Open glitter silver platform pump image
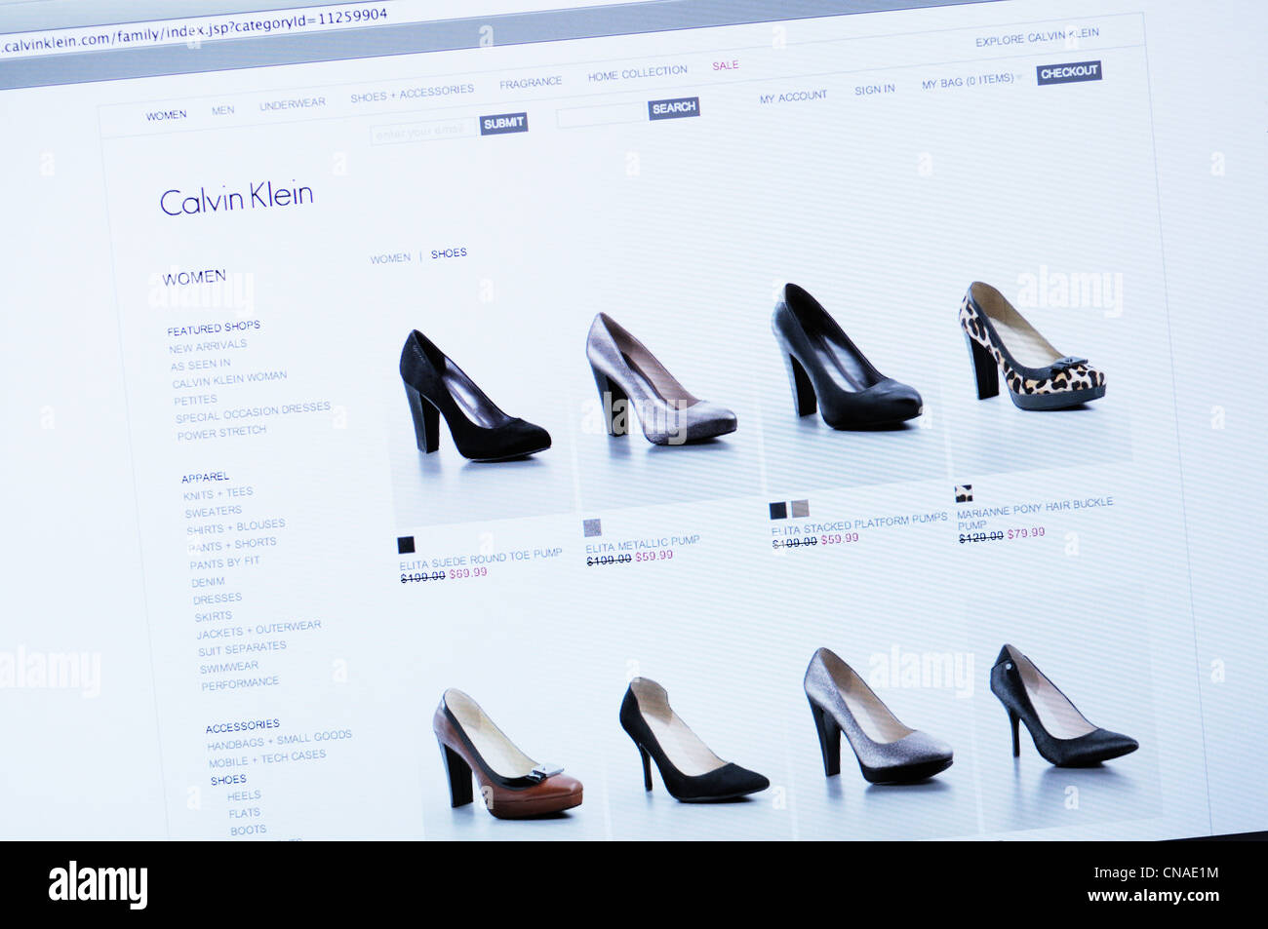1268x929 pixels. coord(877,716)
